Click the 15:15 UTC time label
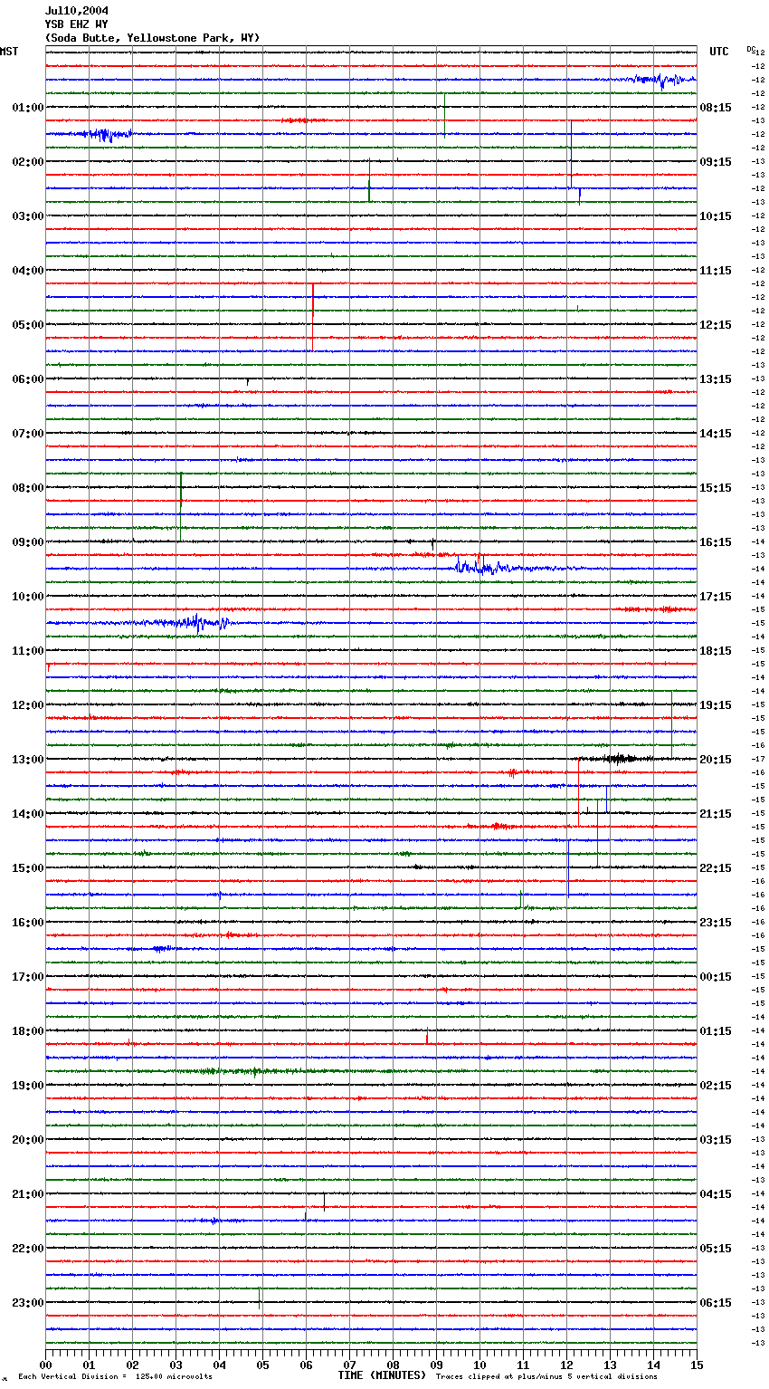 tap(716, 488)
